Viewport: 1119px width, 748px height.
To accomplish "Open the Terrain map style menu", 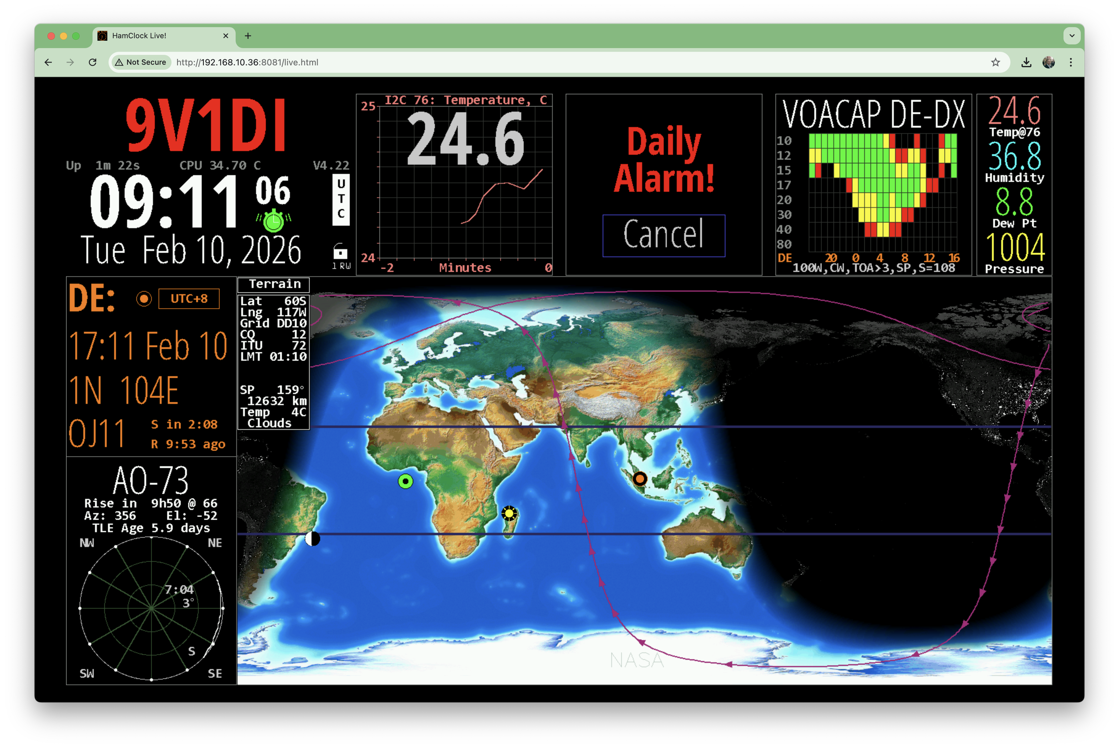I will 274,284.
